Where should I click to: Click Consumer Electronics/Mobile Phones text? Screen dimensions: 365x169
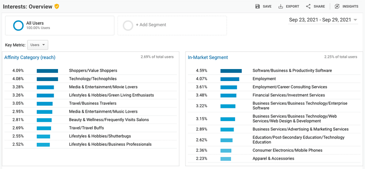pyautogui.click(x=288, y=150)
